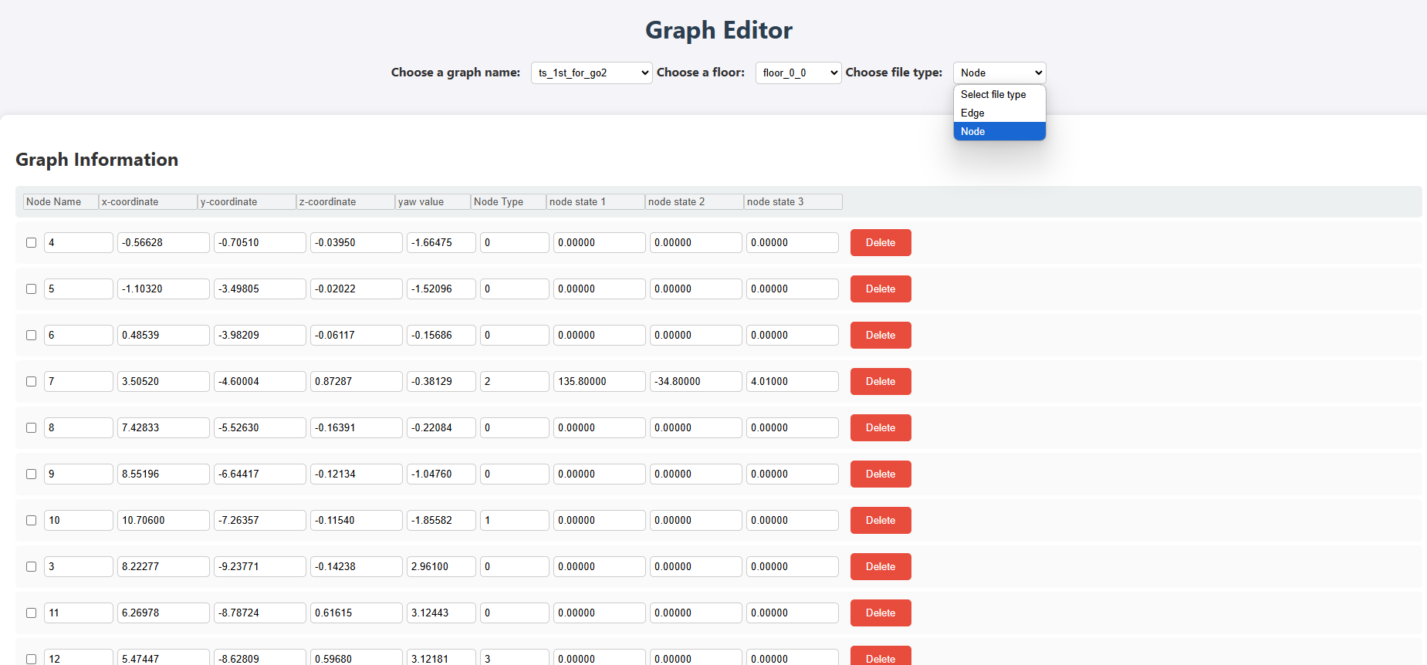Edit node state 1 value 135.80000

pyautogui.click(x=600, y=381)
